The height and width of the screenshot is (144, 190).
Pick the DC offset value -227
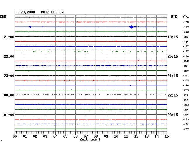(186, 129)
